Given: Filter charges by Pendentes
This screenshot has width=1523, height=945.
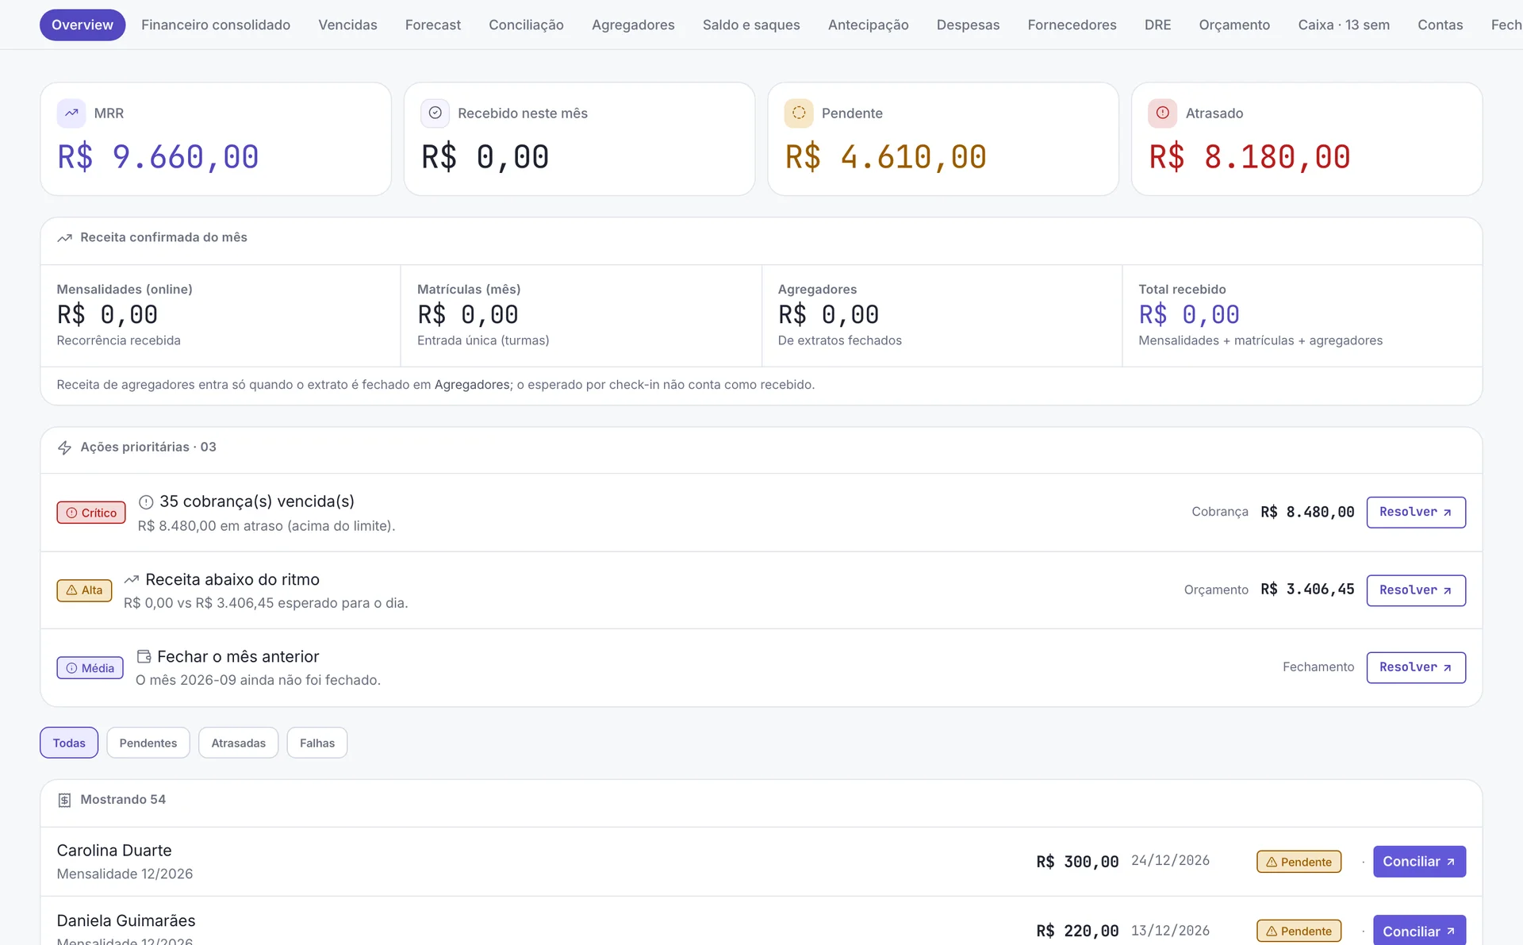Looking at the screenshot, I should tap(148, 743).
